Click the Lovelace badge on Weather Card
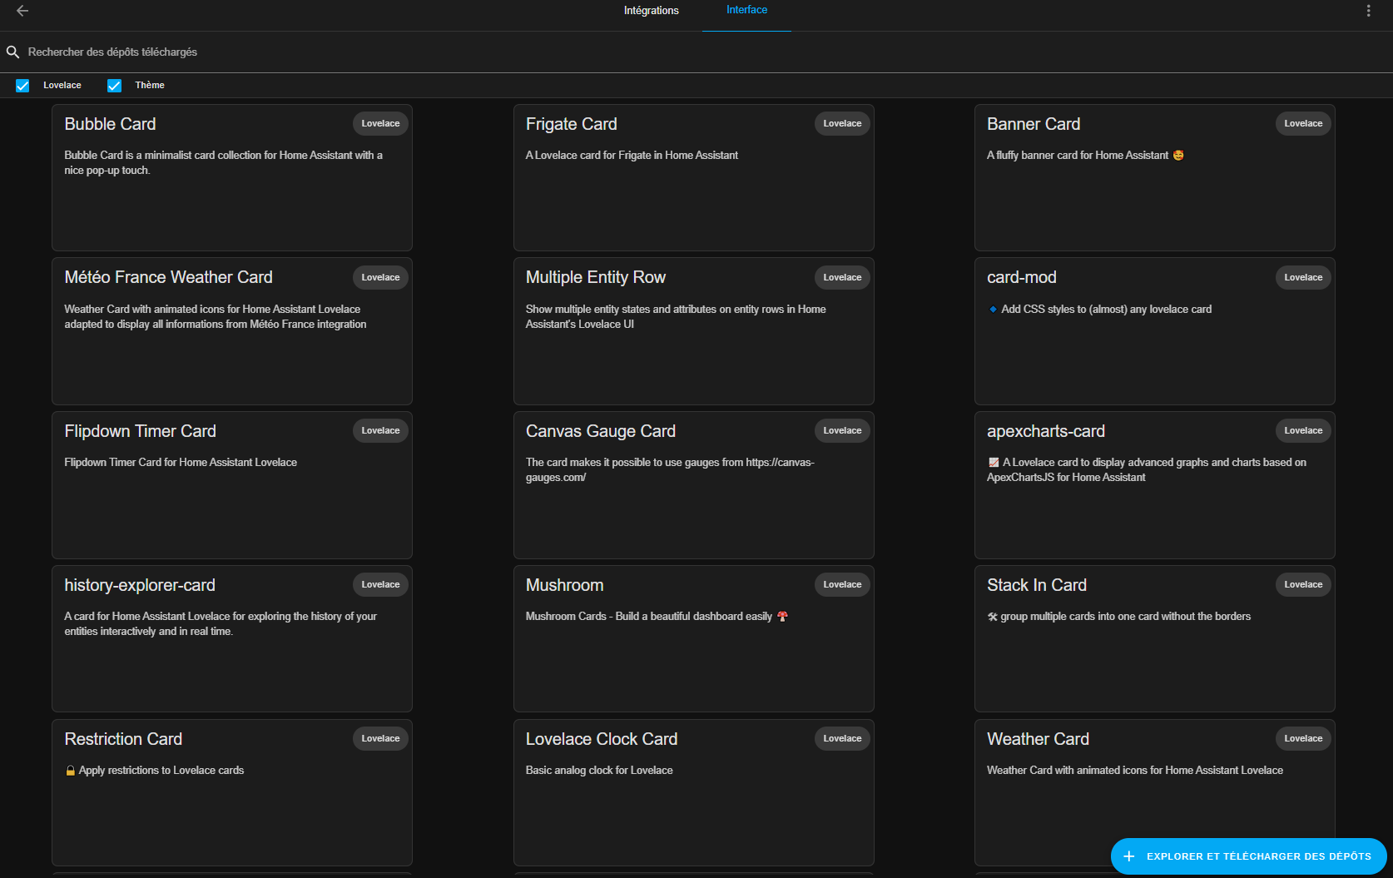The width and height of the screenshot is (1393, 878). 1303,738
